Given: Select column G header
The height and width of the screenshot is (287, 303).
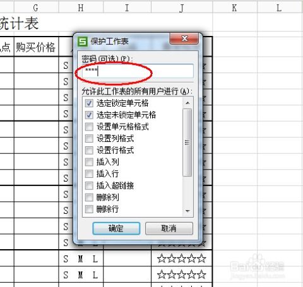Looking at the screenshot, I should pyautogui.click(x=36, y=8).
